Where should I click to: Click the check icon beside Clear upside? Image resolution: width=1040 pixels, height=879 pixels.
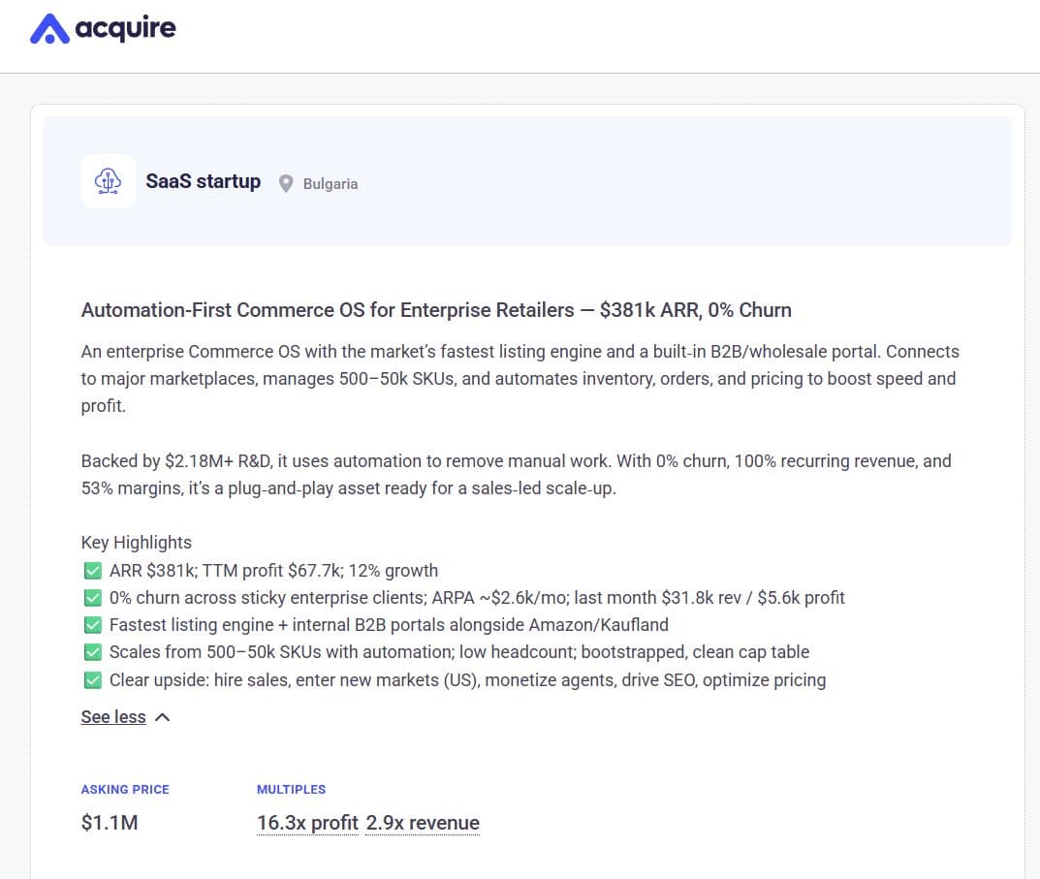pos(93,679)
